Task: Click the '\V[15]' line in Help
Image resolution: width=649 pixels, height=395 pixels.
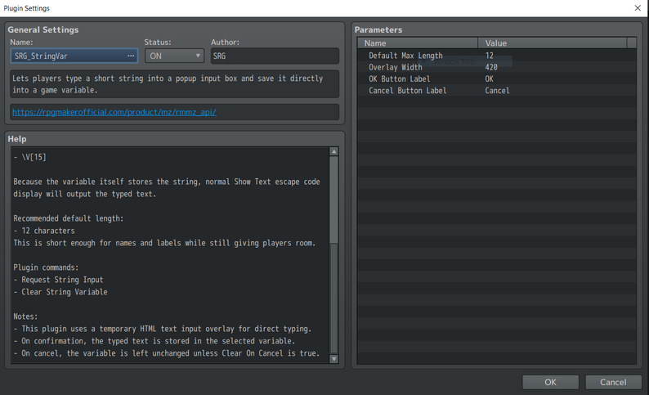Action: pos(29,157)
